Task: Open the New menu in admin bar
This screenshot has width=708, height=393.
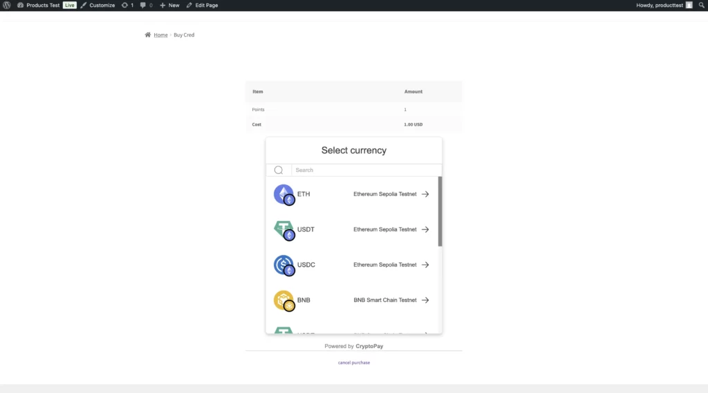Action: [x=169, y=5]
